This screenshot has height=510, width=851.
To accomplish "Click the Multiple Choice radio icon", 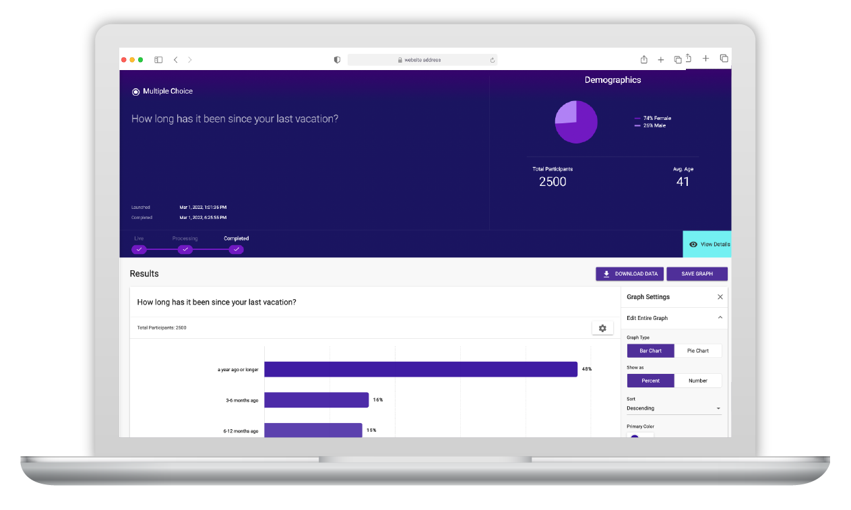I will 135,92.
